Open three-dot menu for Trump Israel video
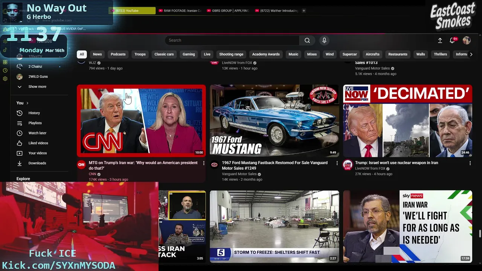482x271 pixels. point(470,163)
